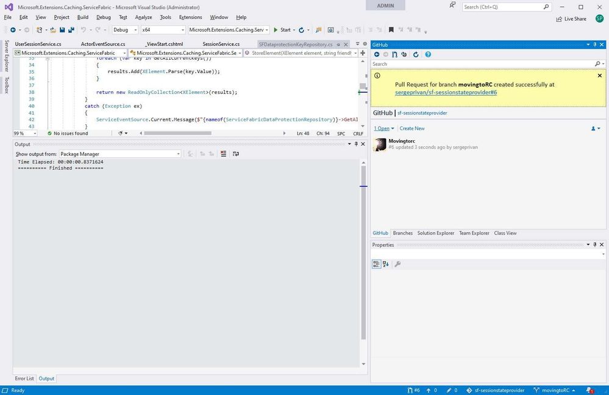Image resolution: width=609 pixels, height=395 pixels.
Task: Open GitHub pane help icon
Action: [x=428, y=54]
